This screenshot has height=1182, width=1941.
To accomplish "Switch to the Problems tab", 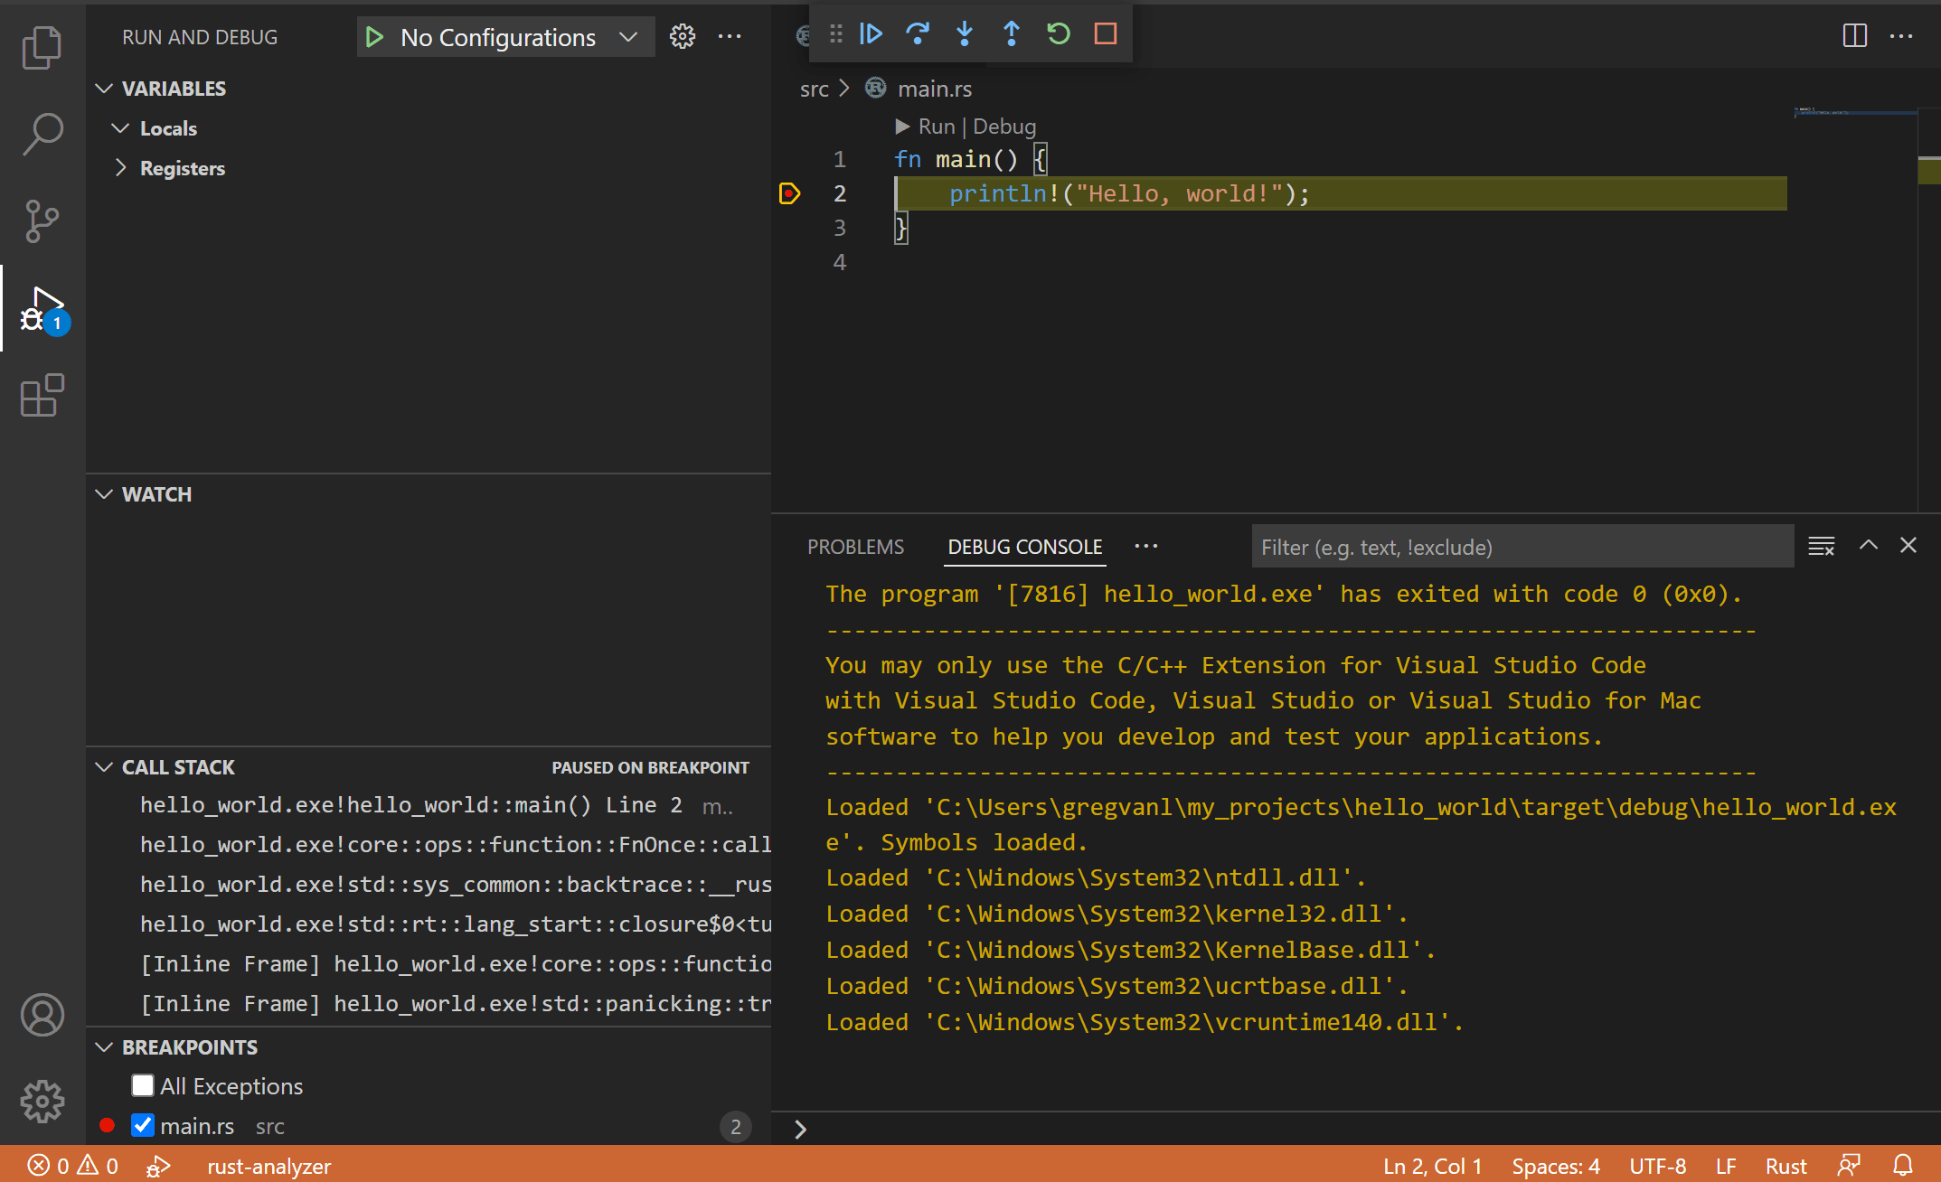I will click(x=854, y=546).
